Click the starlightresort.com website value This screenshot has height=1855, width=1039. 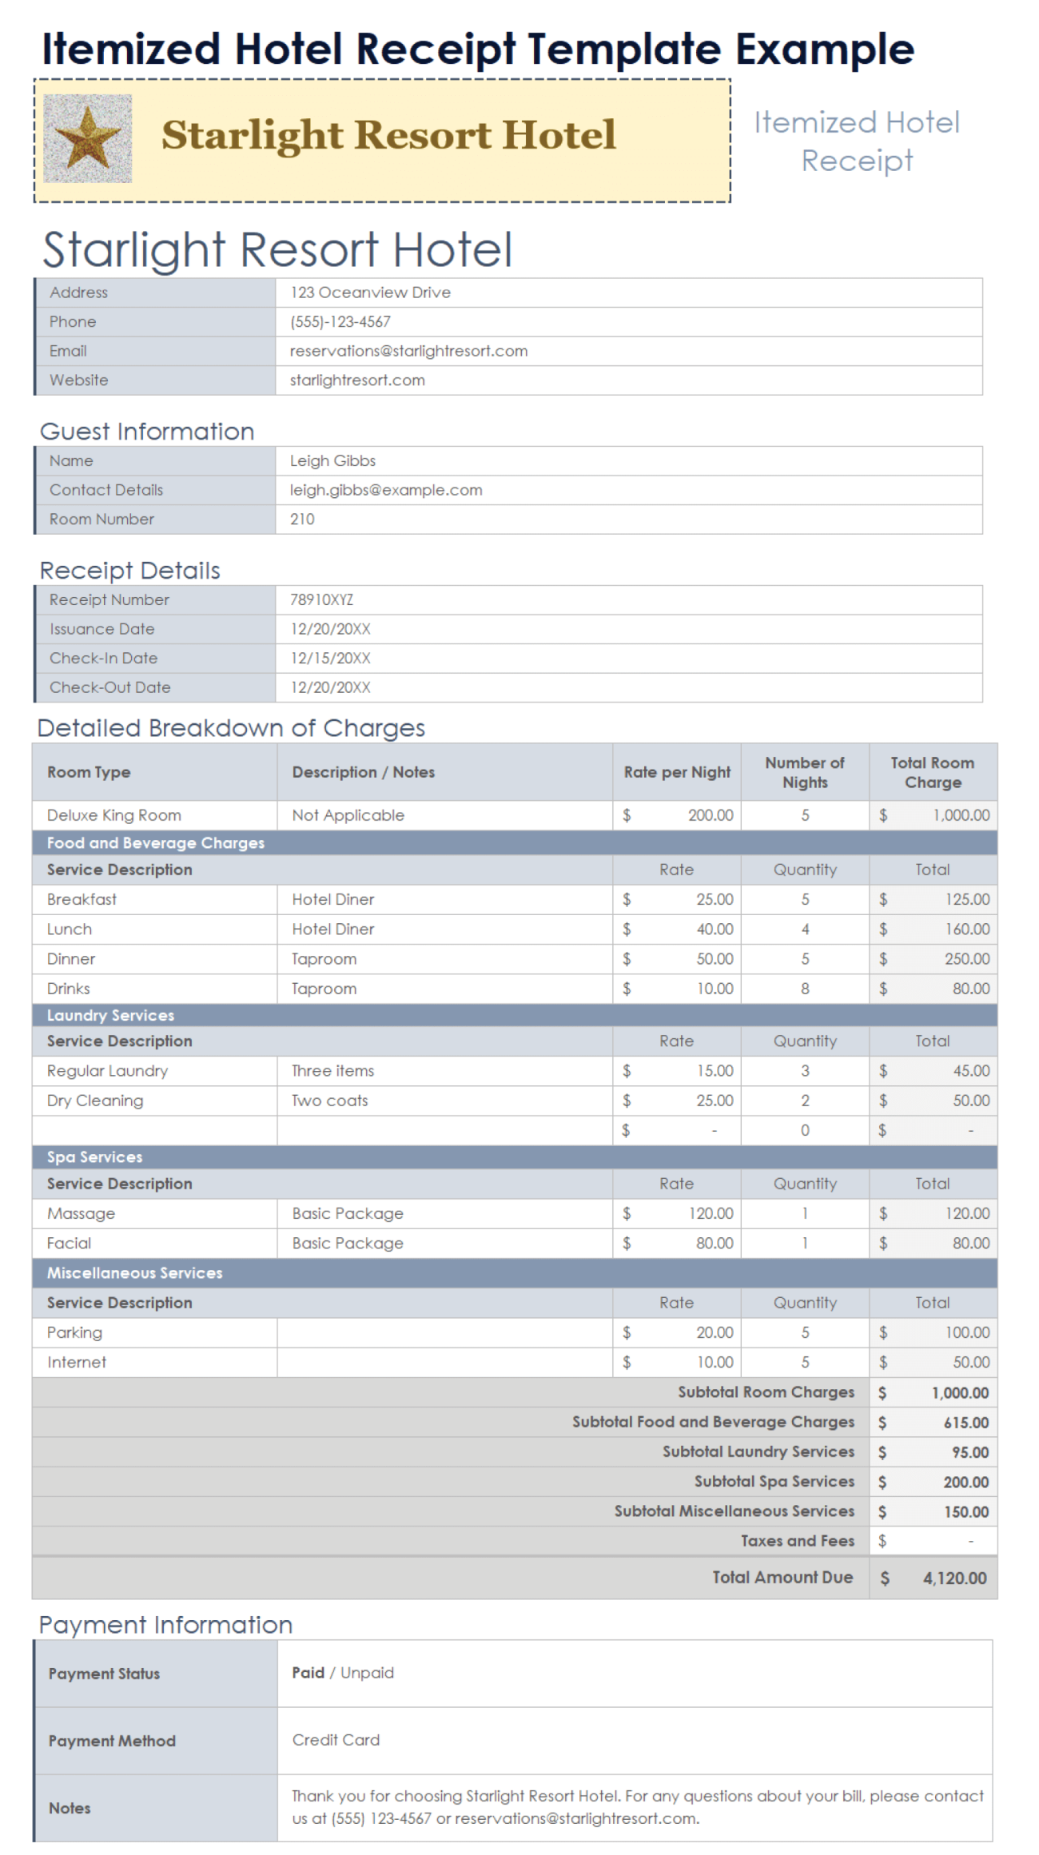(356, 380)
